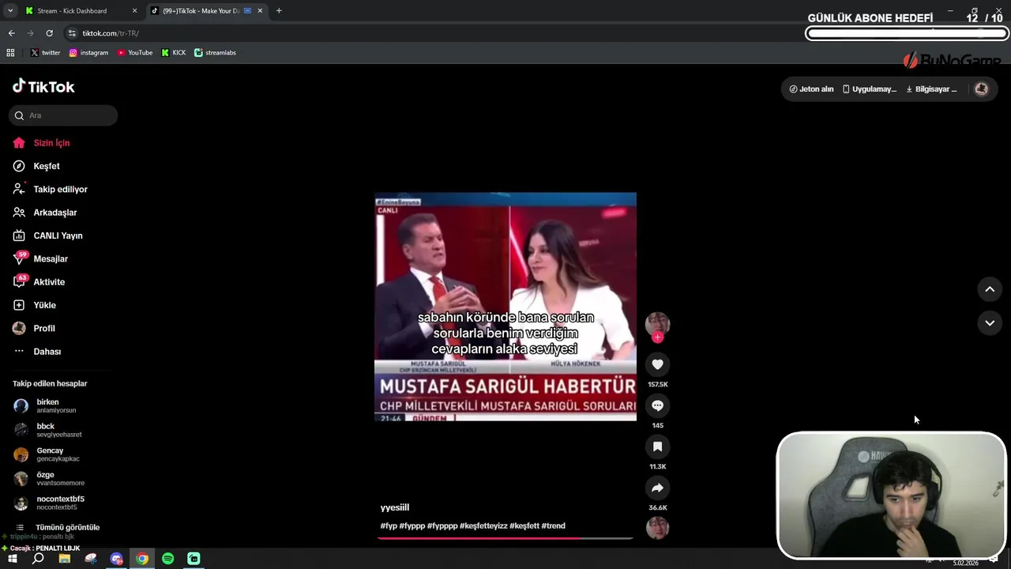Expand the tab search dropdown
The height and width of the screenshot is (569, 1011).
pos(10,11)
